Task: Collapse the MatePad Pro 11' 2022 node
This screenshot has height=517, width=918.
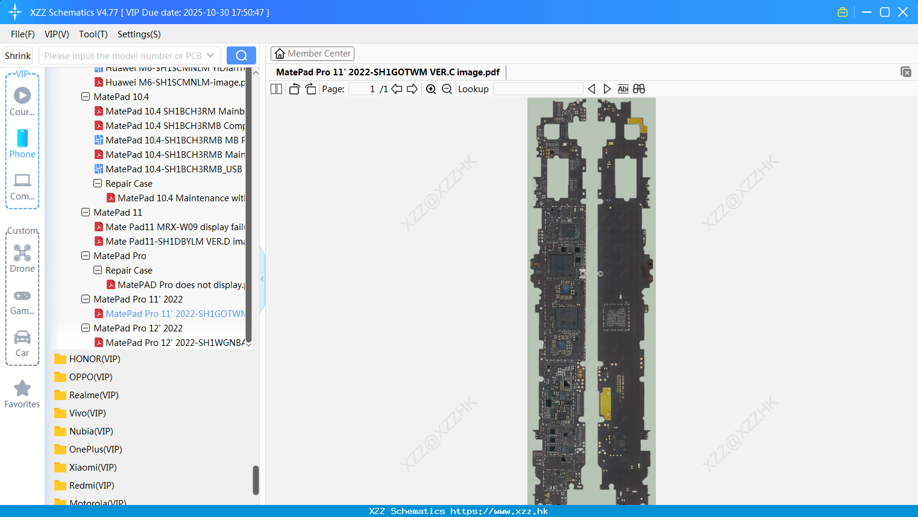Action: coord(86,299)
